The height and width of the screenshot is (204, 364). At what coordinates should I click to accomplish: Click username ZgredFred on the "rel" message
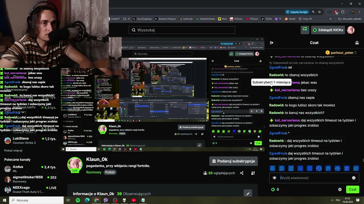point(278,67)
